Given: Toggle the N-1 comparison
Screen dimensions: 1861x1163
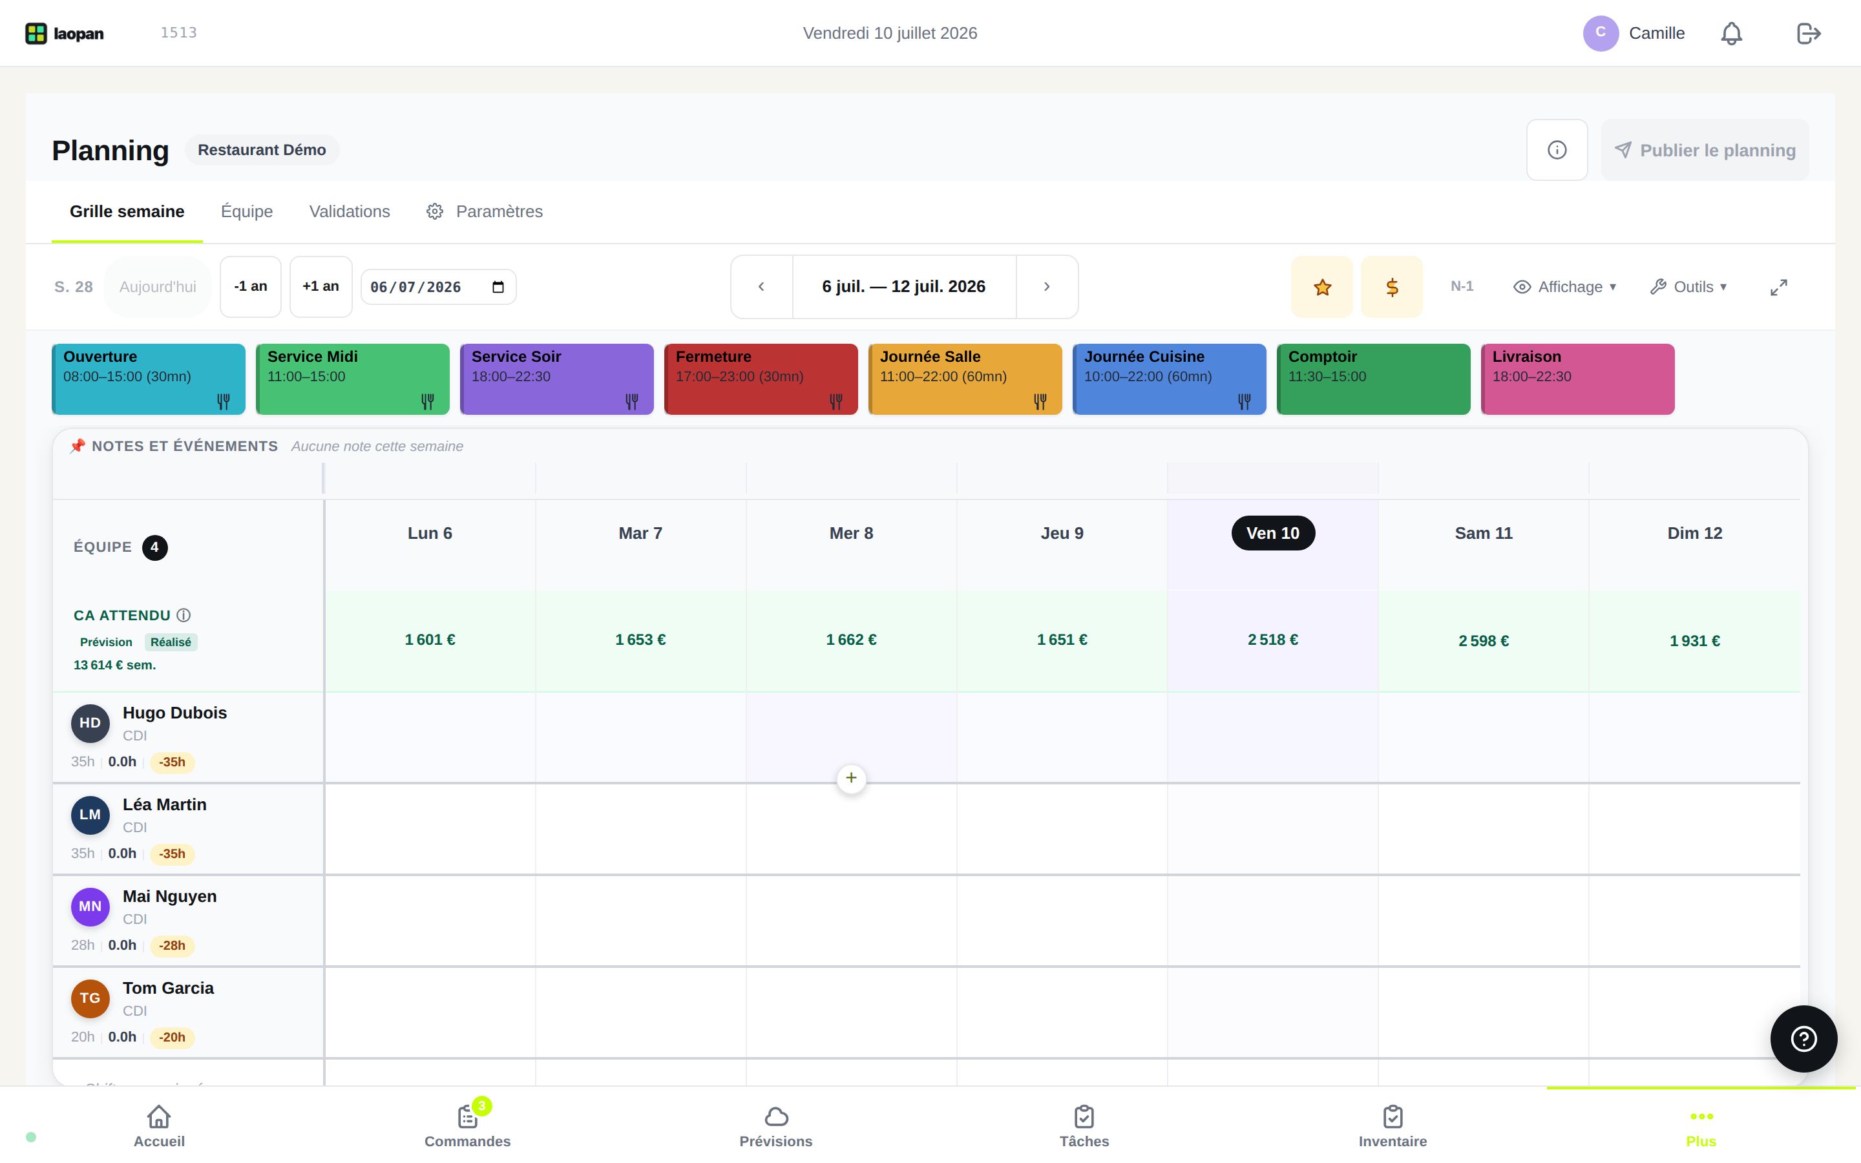Looking at the screenshot, I should 1462,286.
